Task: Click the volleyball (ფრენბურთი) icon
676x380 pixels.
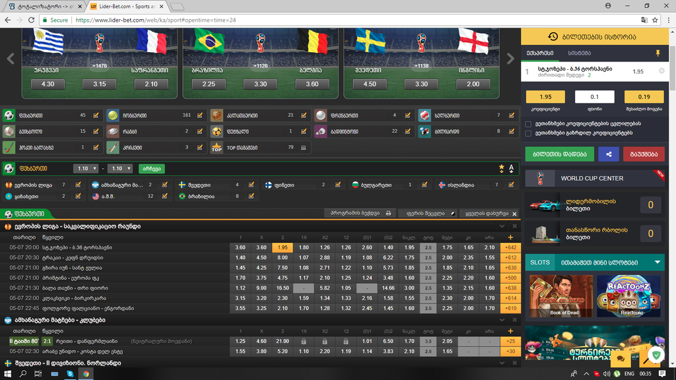Action: click(x=320, y=115)
